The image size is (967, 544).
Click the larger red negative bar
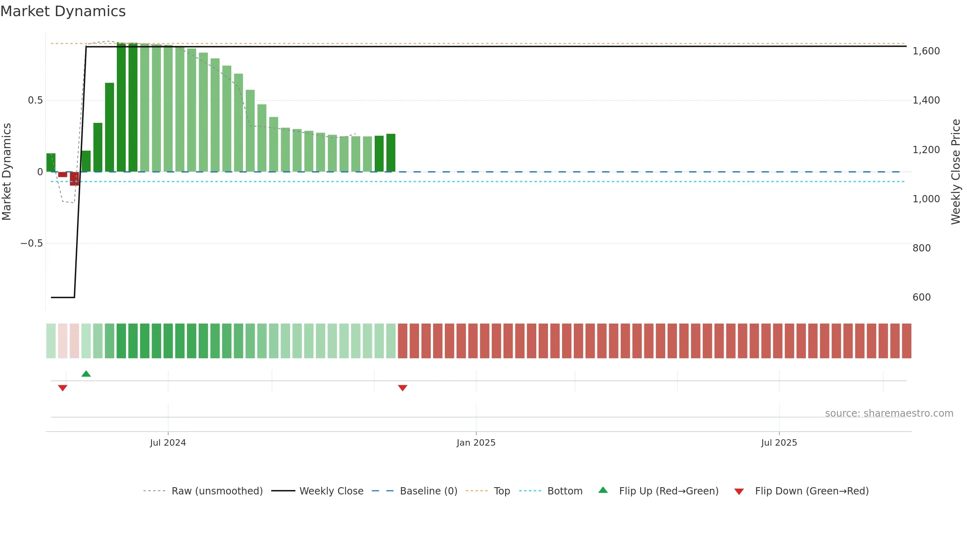pyautogui.click(x=74, y=179)
